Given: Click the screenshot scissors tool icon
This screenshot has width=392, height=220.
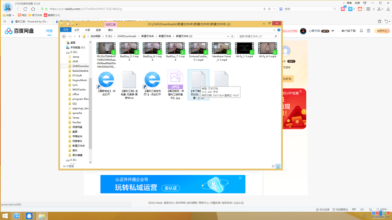Looking at the screenshot, I should [x=379, y=9].
